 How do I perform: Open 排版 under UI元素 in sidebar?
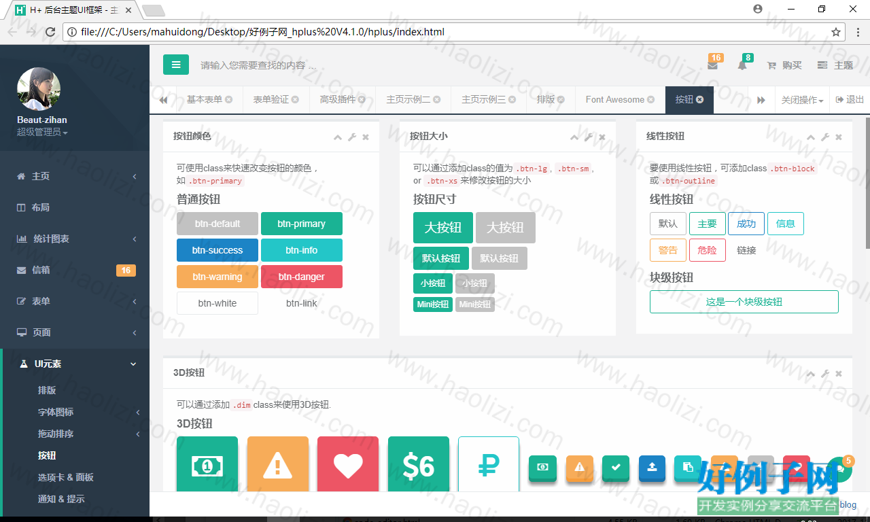click(47, 390)
